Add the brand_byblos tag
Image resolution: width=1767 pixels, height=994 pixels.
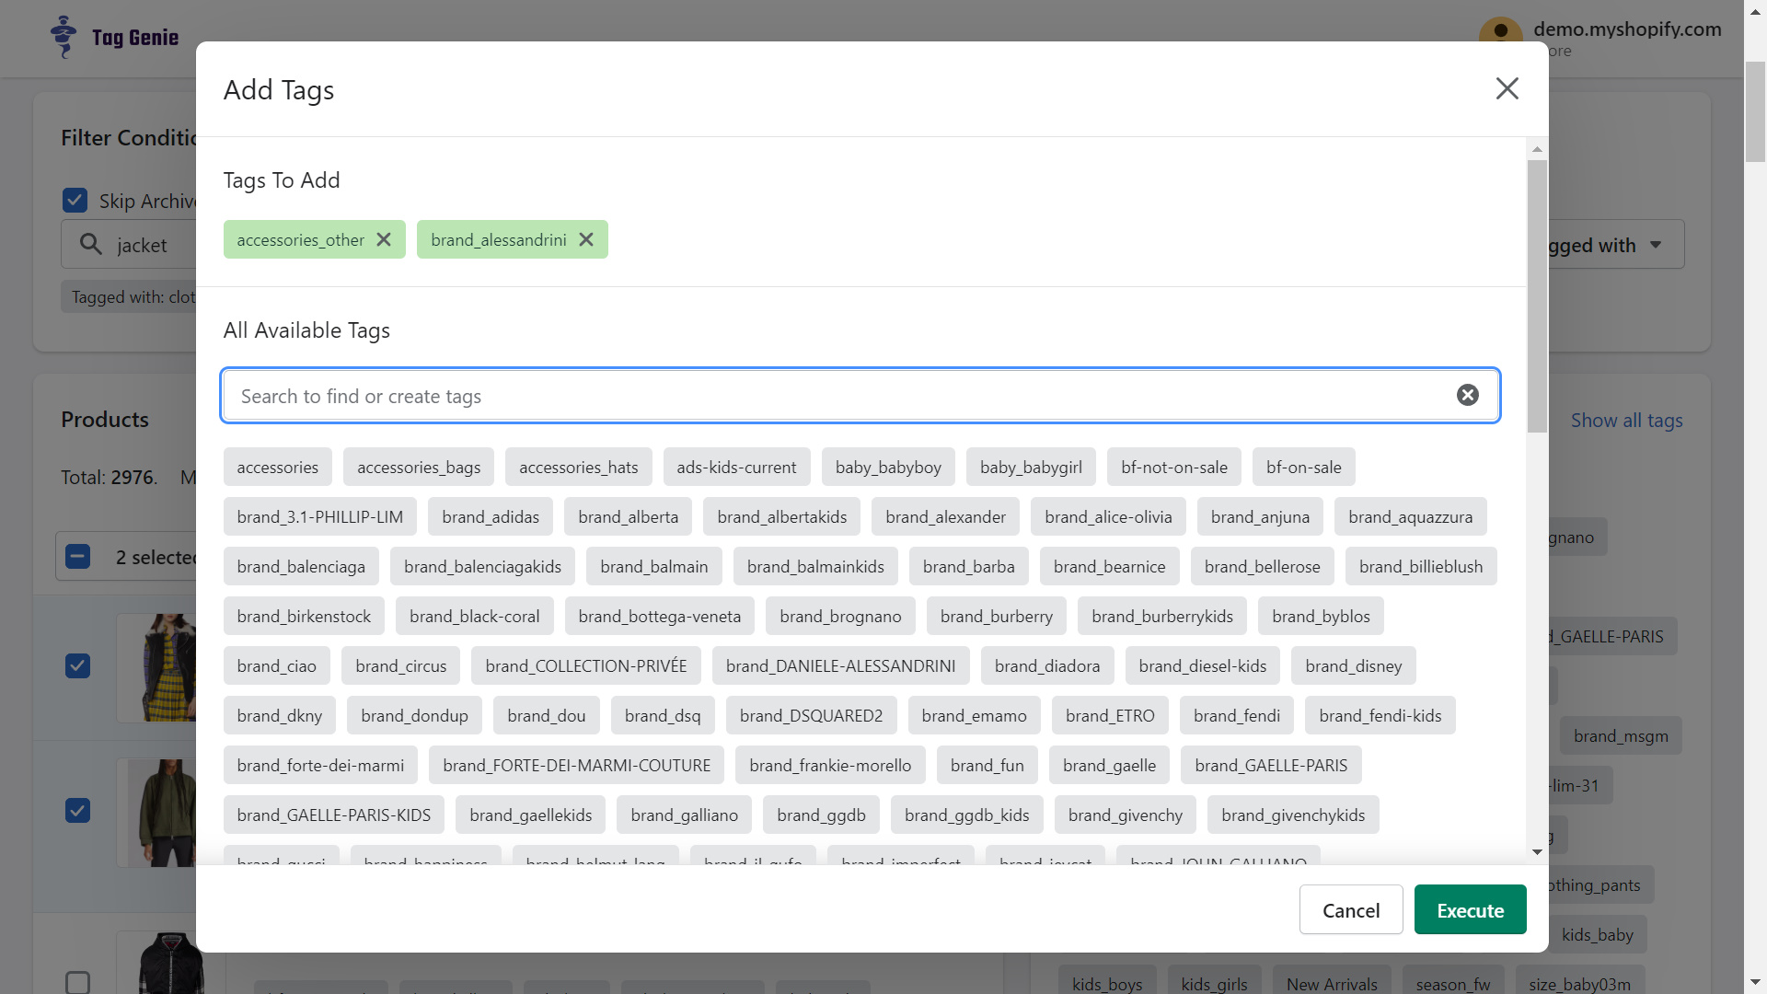(x=1321, y=616)
